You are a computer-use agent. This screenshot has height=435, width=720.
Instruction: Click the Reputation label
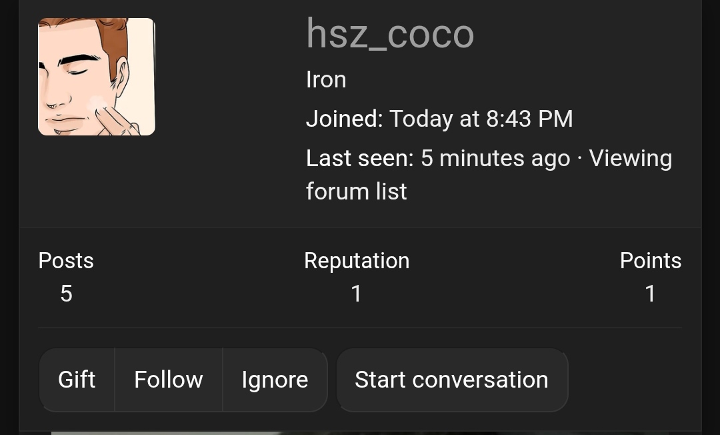357,260
